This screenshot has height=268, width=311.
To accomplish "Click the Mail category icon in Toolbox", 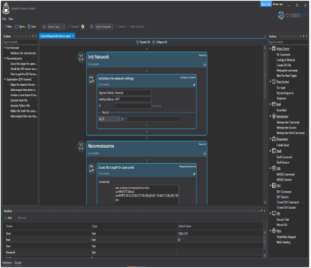I will click(273, 104).
